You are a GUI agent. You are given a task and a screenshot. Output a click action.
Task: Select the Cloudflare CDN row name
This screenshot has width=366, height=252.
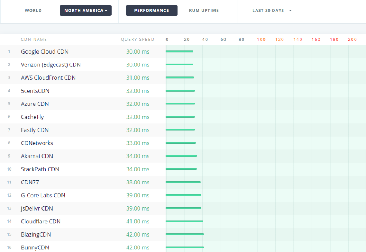point(41,221)
